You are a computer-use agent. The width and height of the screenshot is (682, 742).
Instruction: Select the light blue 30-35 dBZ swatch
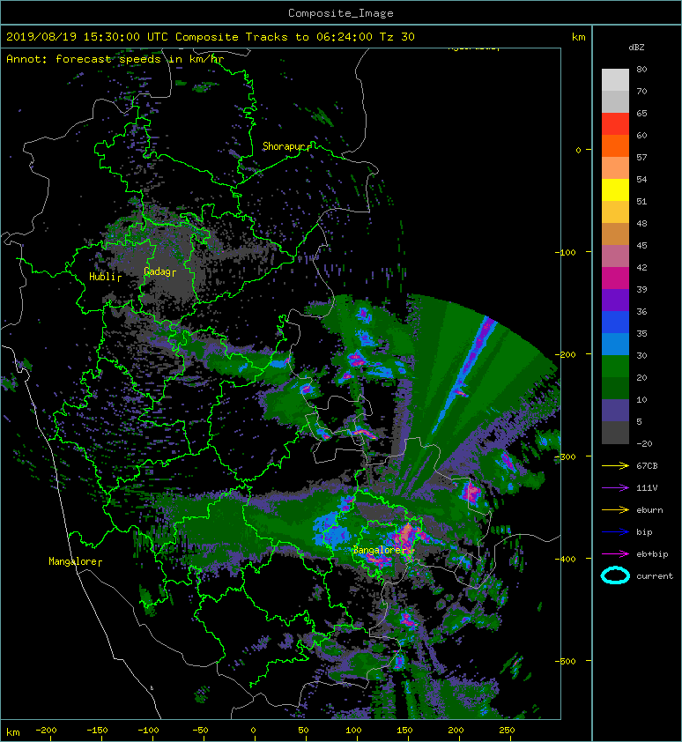click(615, 344)
